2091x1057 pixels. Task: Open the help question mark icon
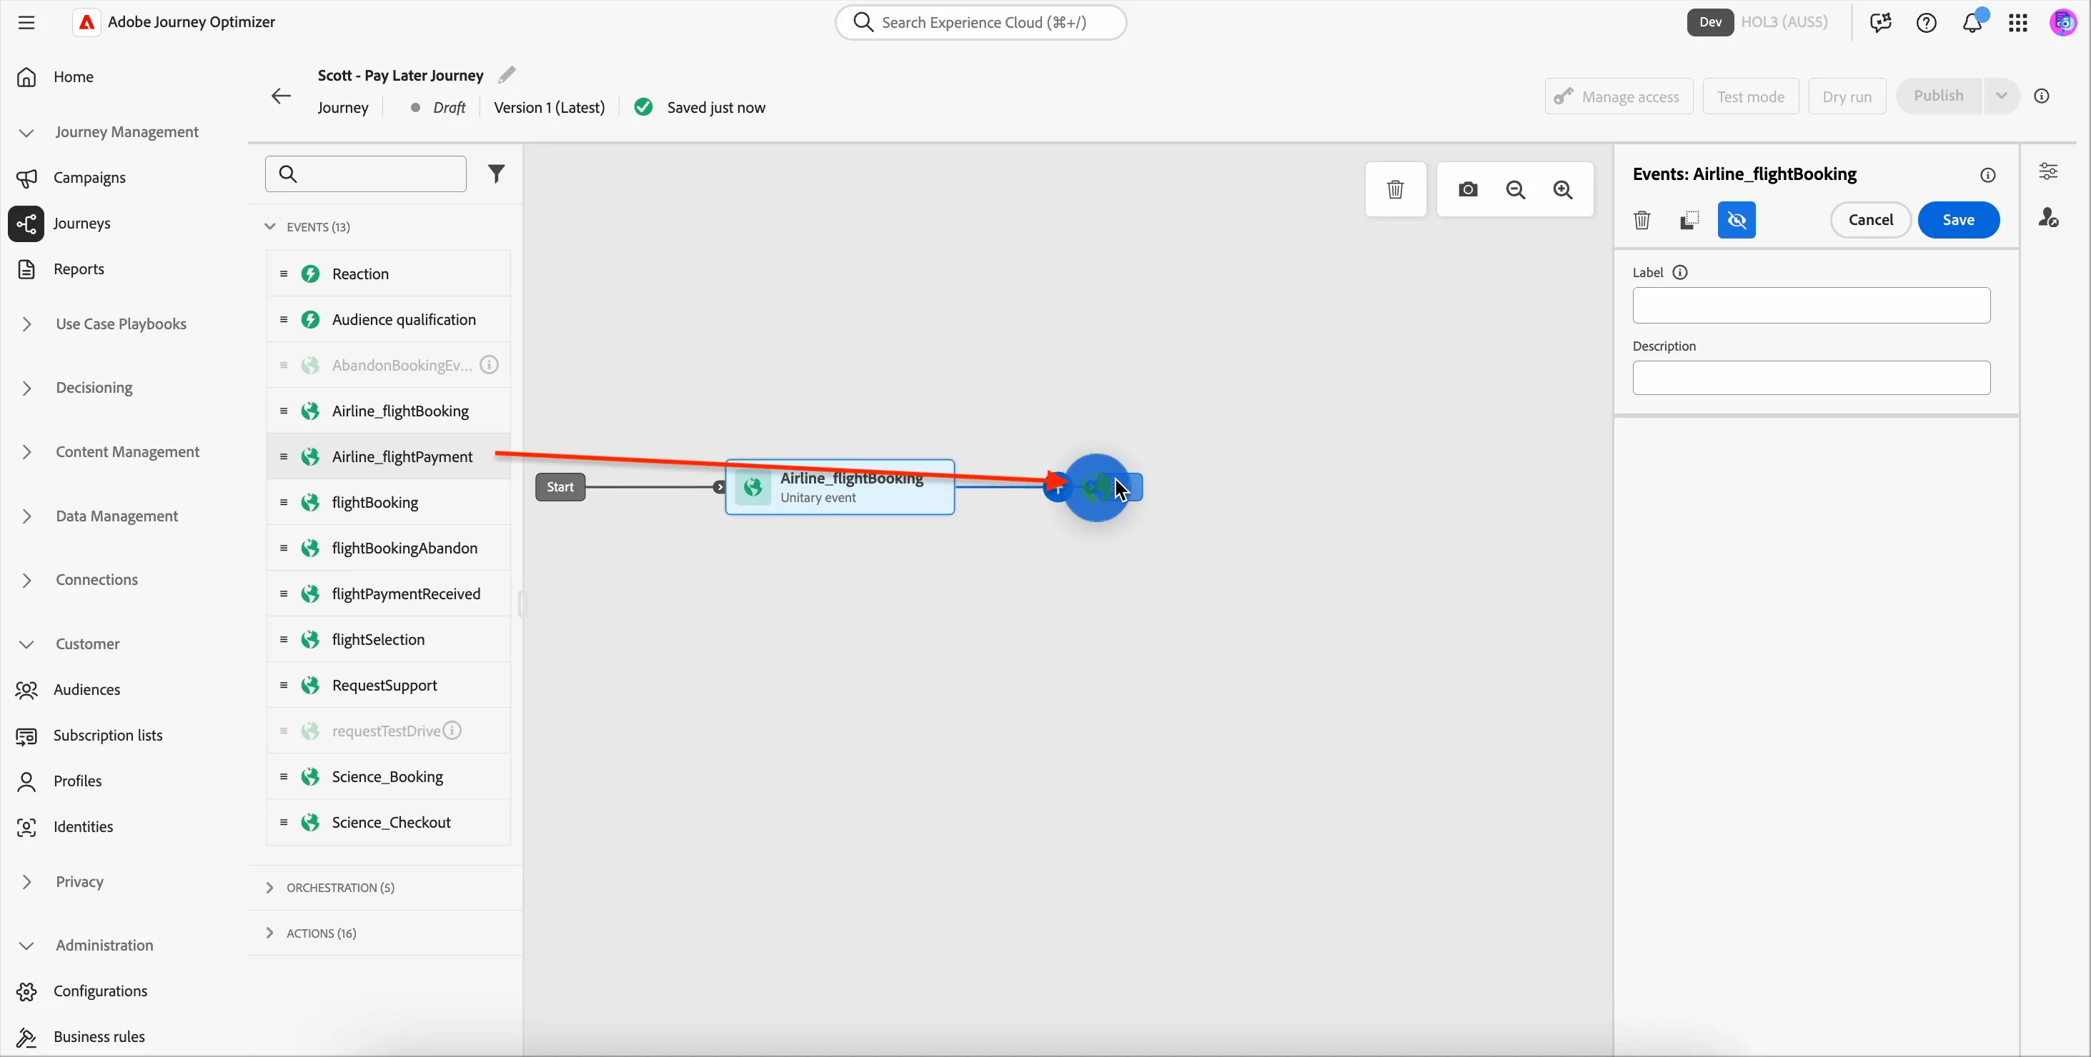point(1926,23)
